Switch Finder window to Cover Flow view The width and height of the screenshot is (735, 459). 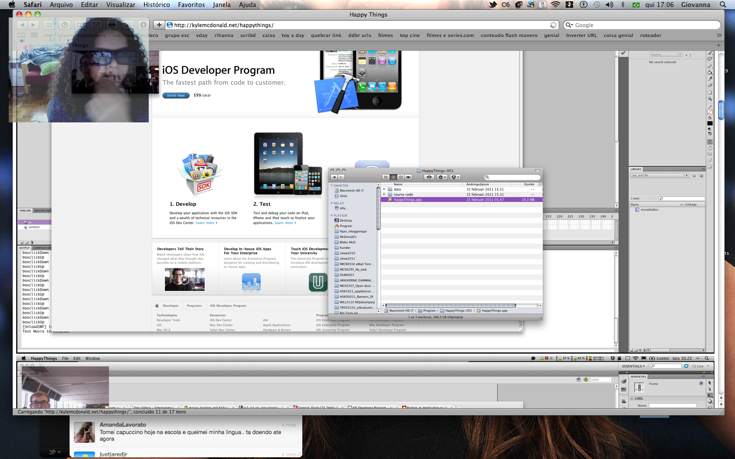click(x=408, y=177)
